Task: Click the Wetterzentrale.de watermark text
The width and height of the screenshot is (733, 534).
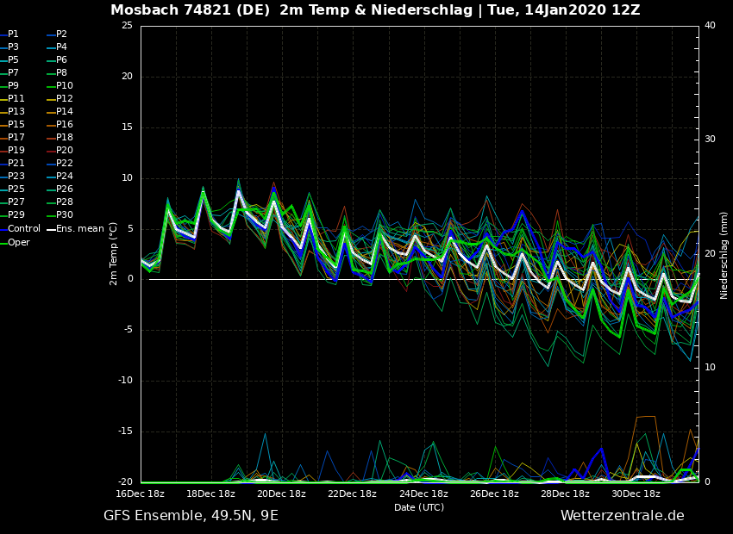Action: [622, 516]
